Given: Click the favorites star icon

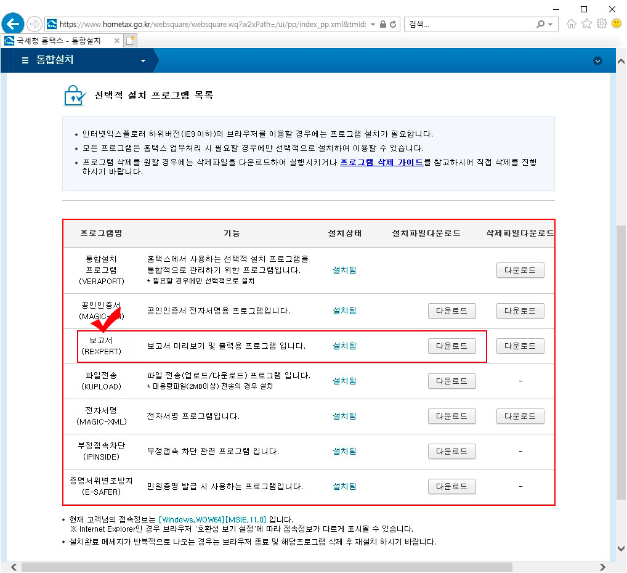Looking at the screenshot, I should click(x=587, y=23).
